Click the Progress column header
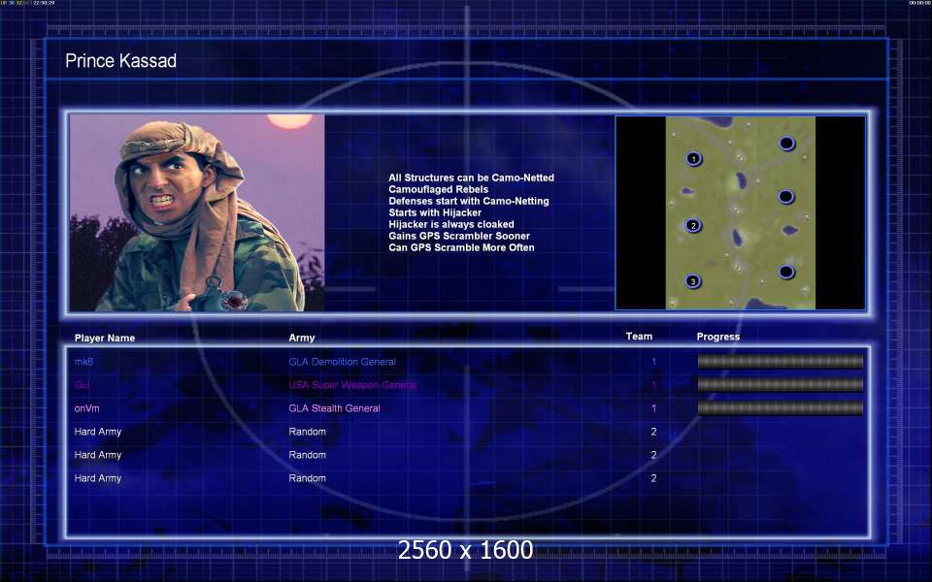932x582 pixels. coord(718,337)
